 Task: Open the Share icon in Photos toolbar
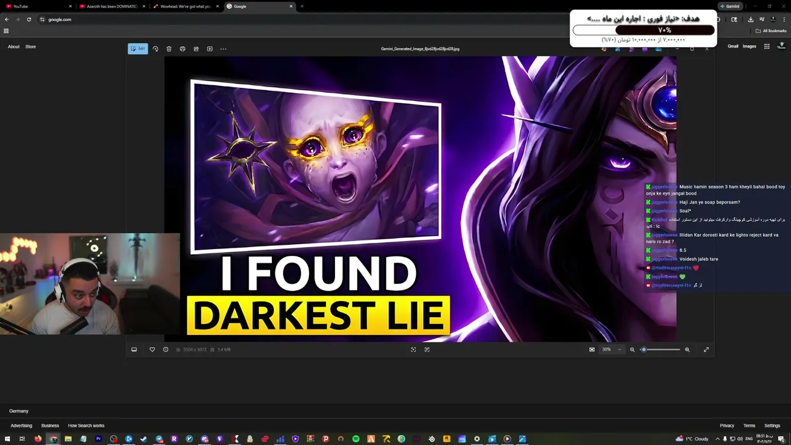(196, 49)
